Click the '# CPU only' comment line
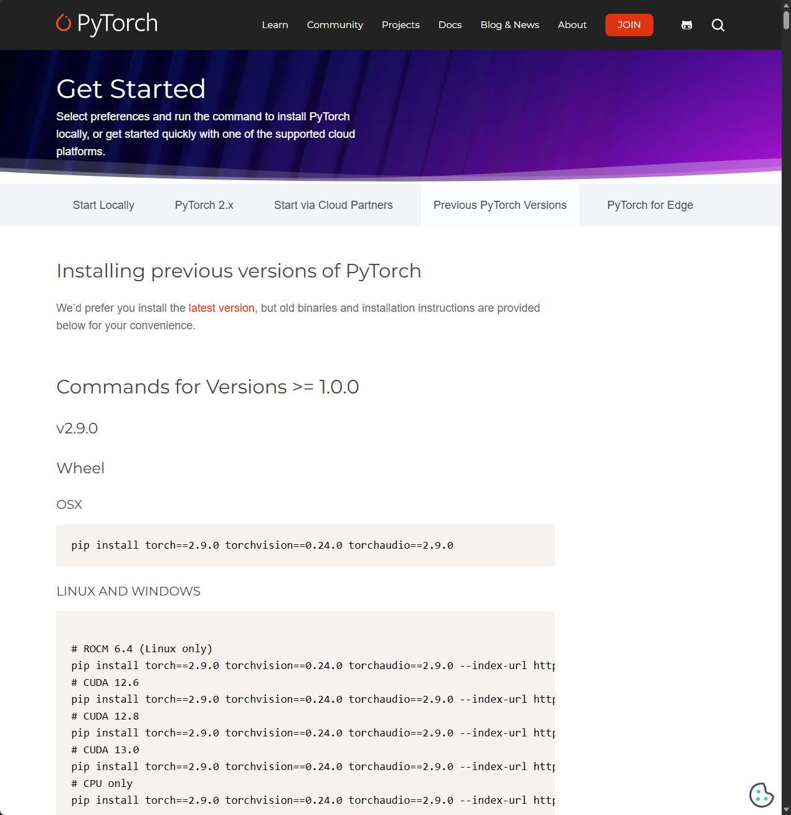The image size is (791, 815). 102,783
